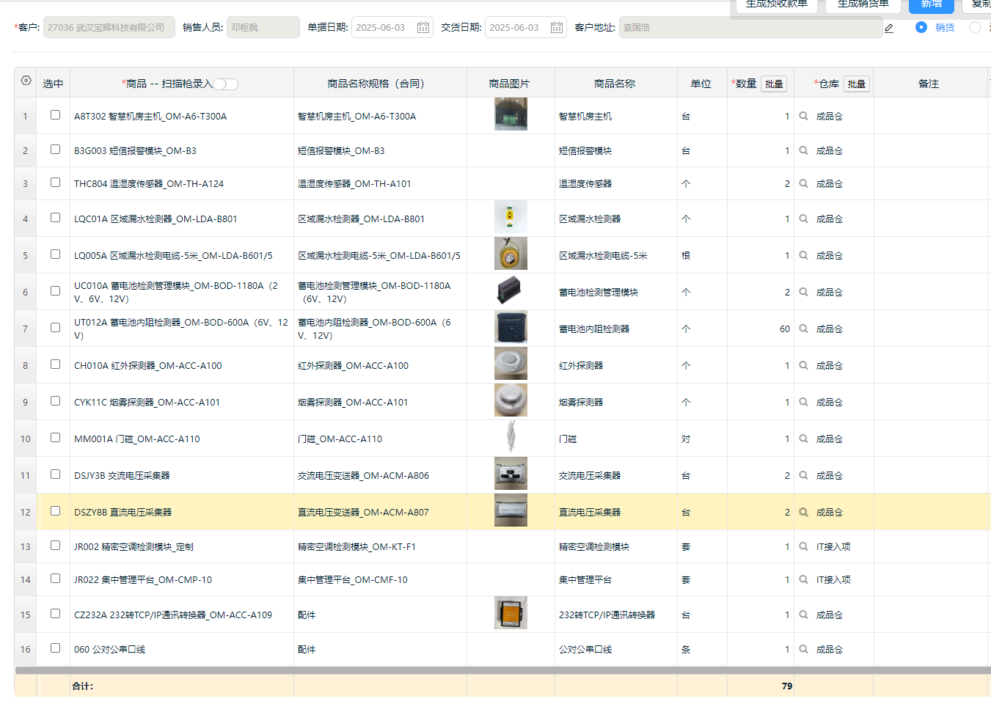Check the box for row LQC01A 区域漏水检测器
The height and width of the screenshot is (704, 991).
coord(55,218)
